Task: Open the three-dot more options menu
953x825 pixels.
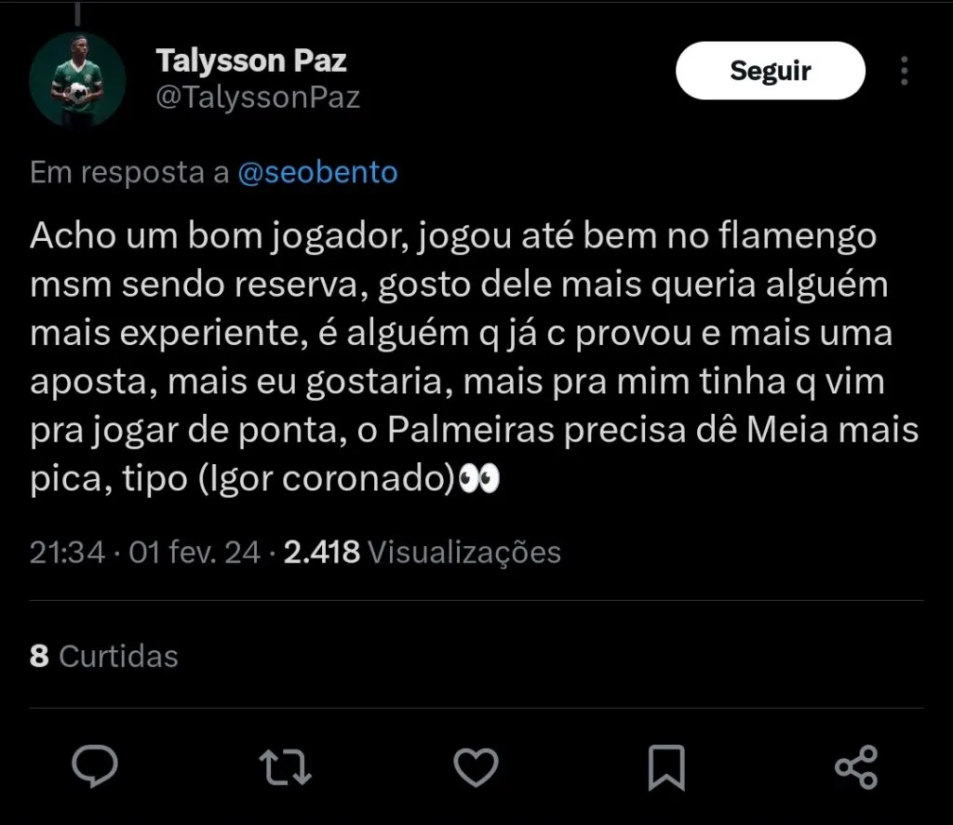Action: coord(905,71)
